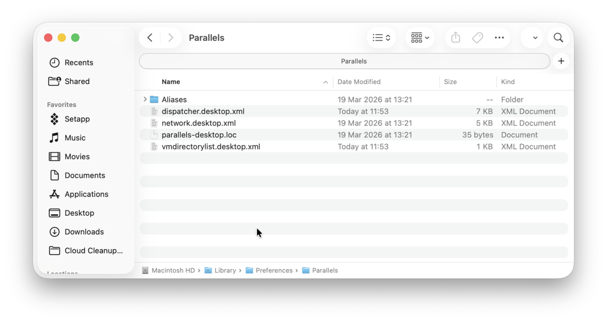Minimize window with the yellow button
607x322 pixels.
(62, 38)
